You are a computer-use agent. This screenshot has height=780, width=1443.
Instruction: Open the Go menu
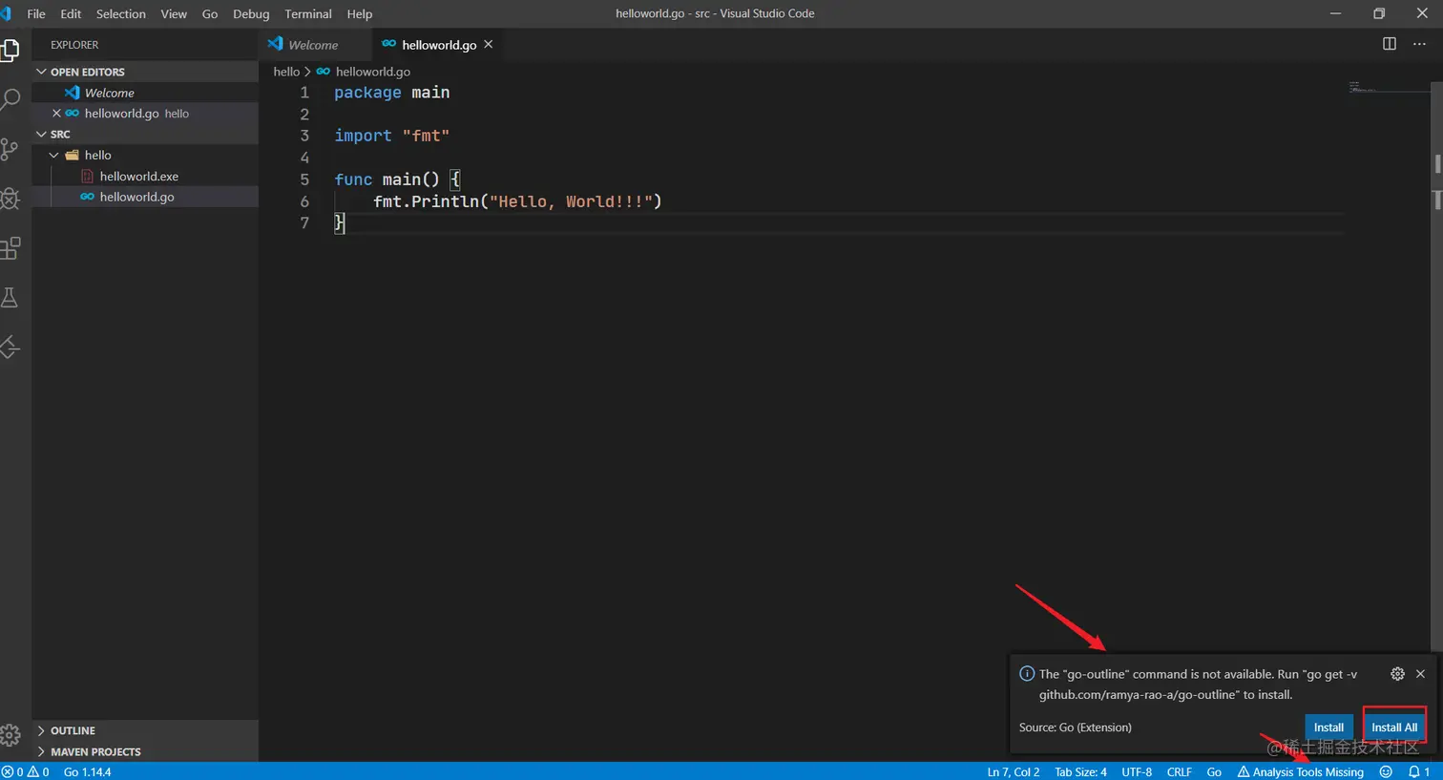pos(210,13)
